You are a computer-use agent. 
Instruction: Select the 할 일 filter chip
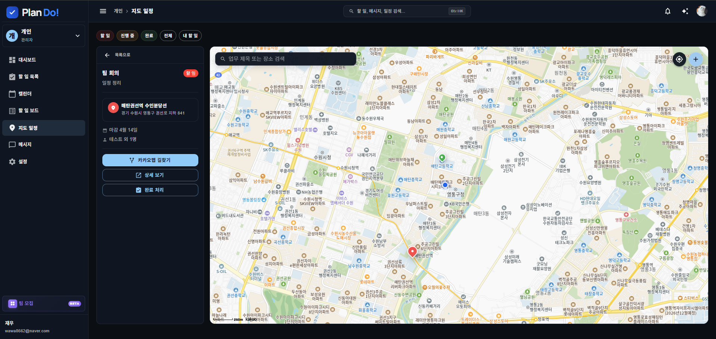(x=105, y=36)
